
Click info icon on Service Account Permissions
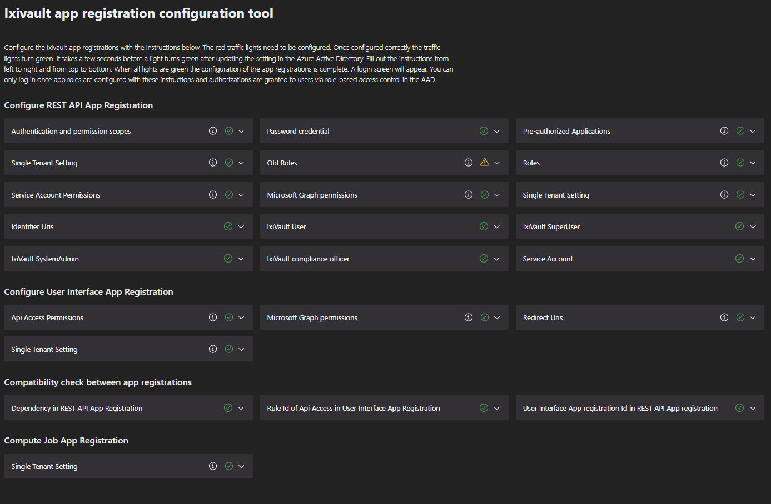(x=213, y=195)
